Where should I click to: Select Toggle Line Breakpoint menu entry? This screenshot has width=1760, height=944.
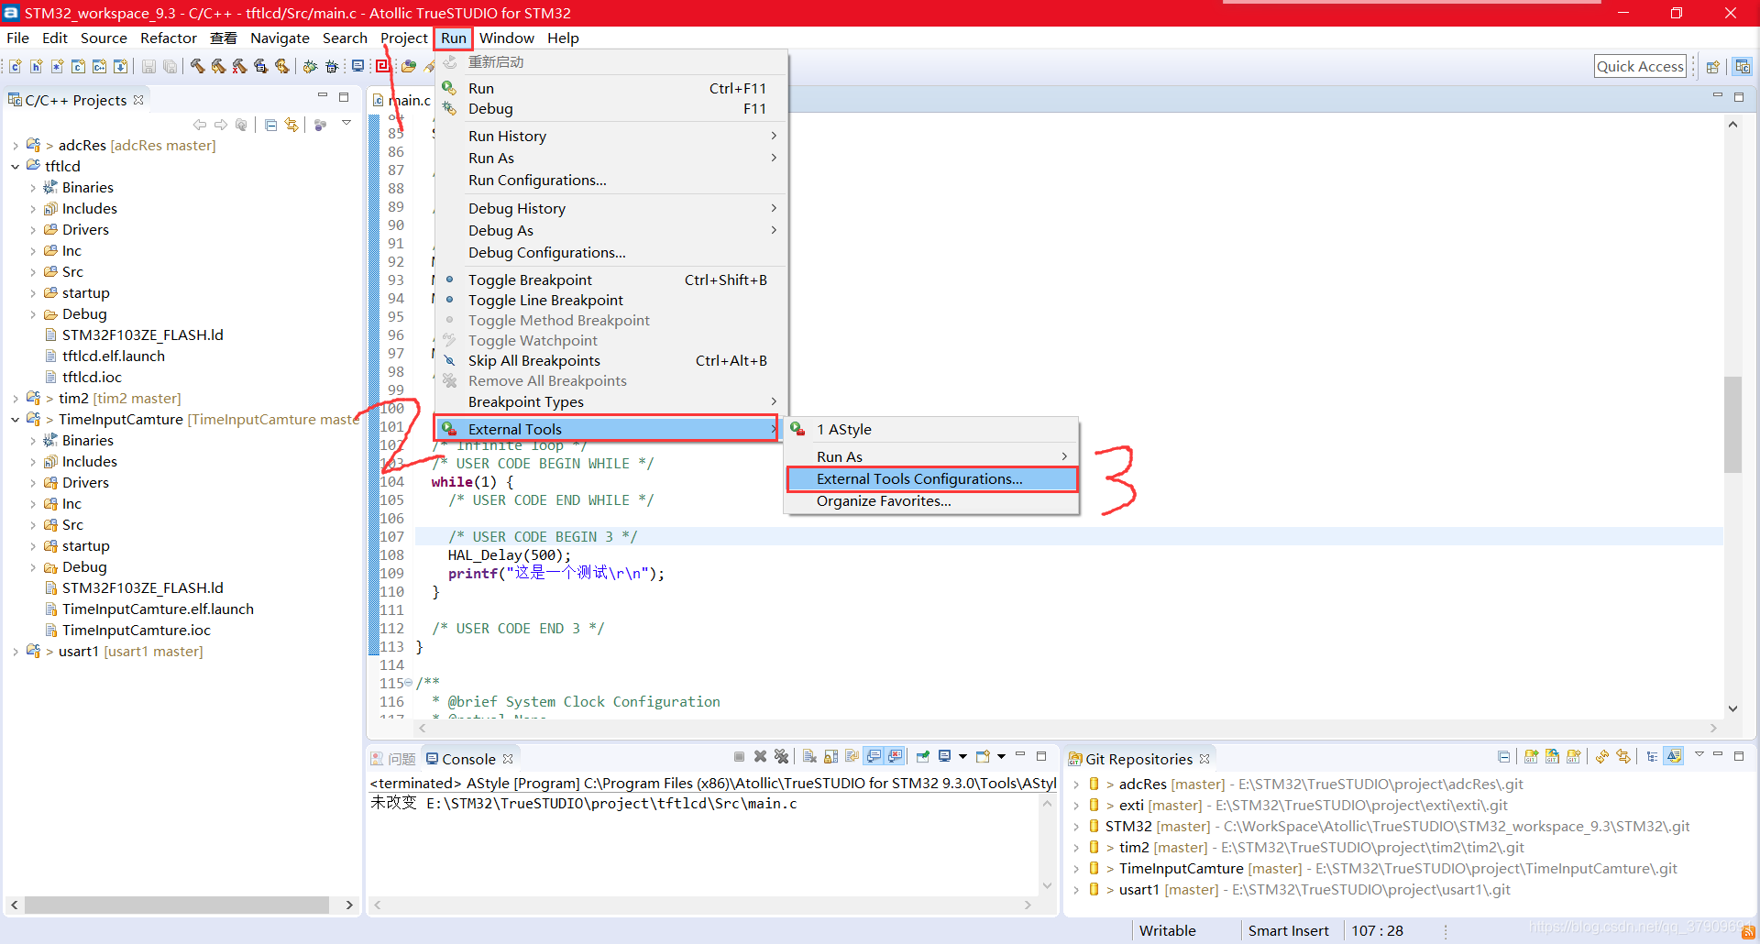[610, 300]
